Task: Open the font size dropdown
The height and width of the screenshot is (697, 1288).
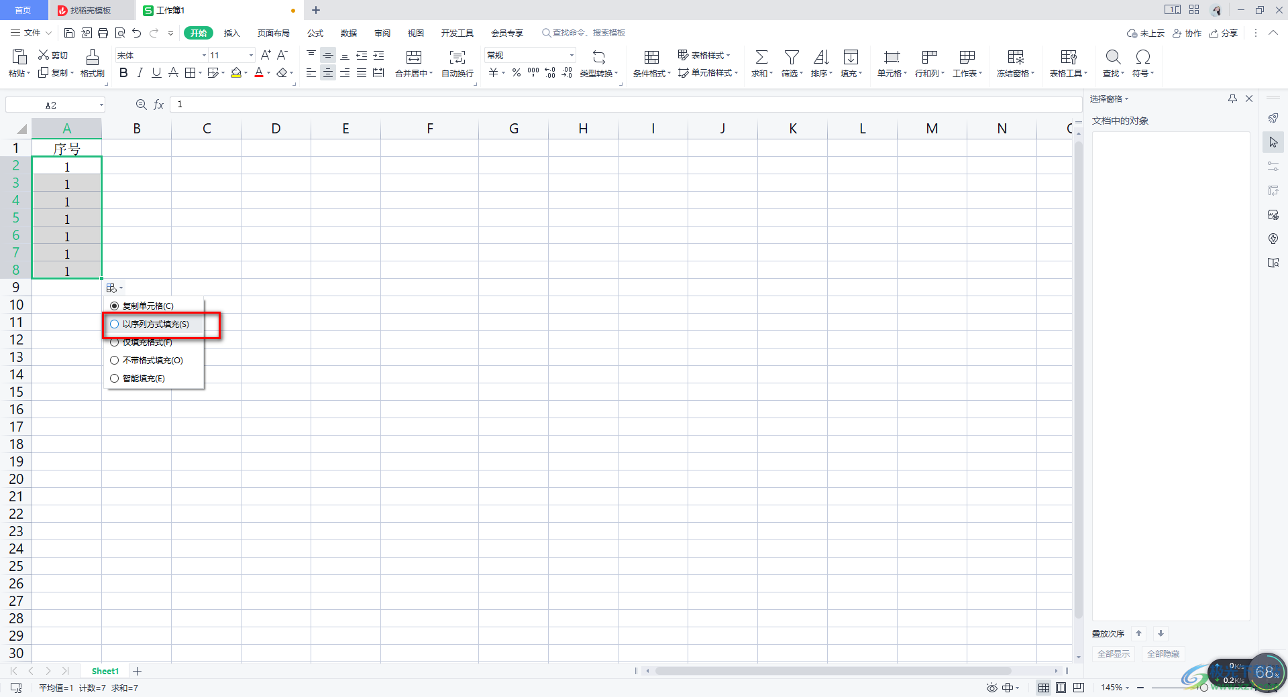Action: [x=251, y=55]
